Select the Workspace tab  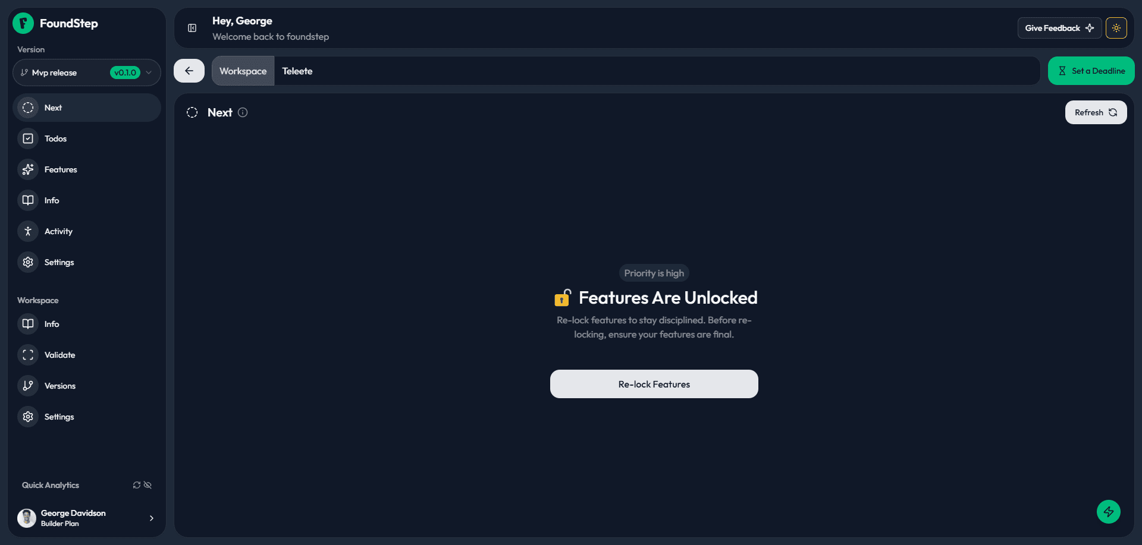pyautogui.click(x=243, y=71)
